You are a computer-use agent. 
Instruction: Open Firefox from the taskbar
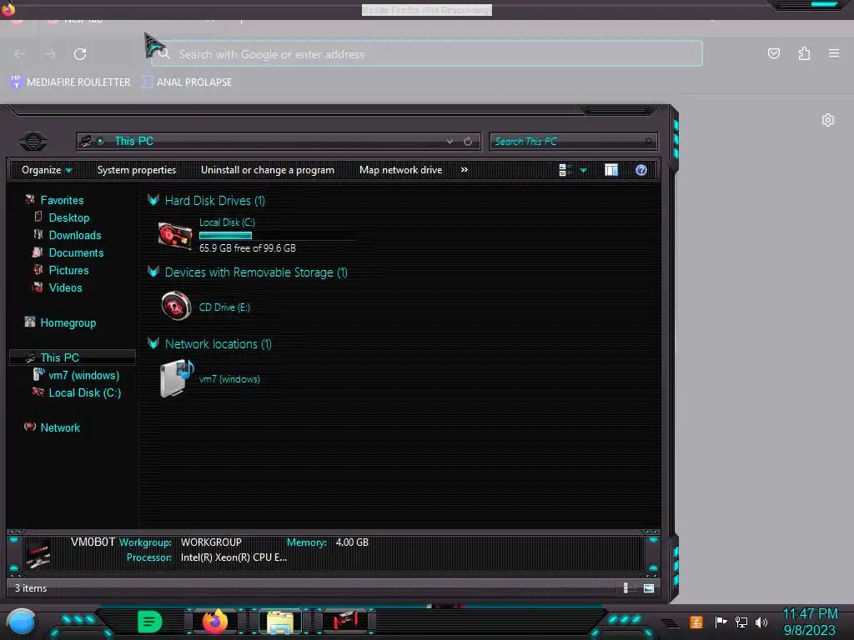(214, 622)
